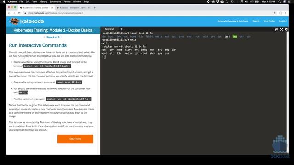
Task: Open the Apple menu
Action: [4, 2]
